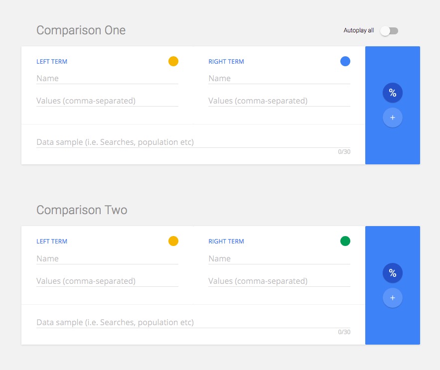Pick the blue right term color in Comparison One

[345, 61]
